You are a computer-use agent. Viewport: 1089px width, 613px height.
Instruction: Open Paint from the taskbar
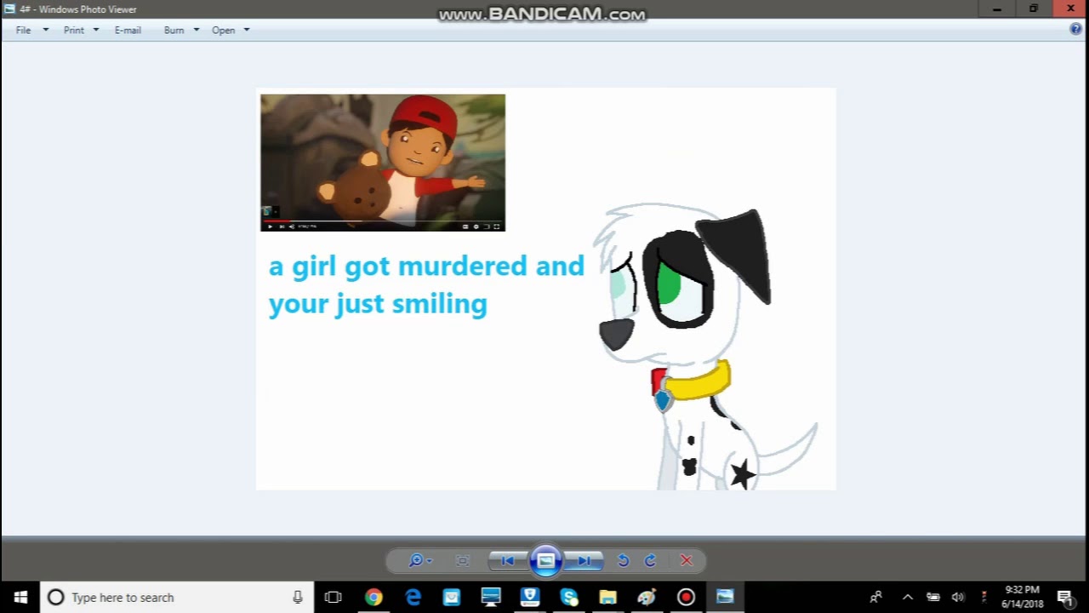(x=647, y=597)
